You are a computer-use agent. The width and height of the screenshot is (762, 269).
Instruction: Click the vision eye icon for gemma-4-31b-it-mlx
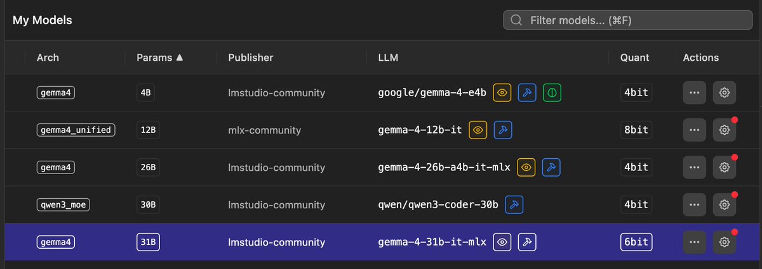[x=503, y=242]
